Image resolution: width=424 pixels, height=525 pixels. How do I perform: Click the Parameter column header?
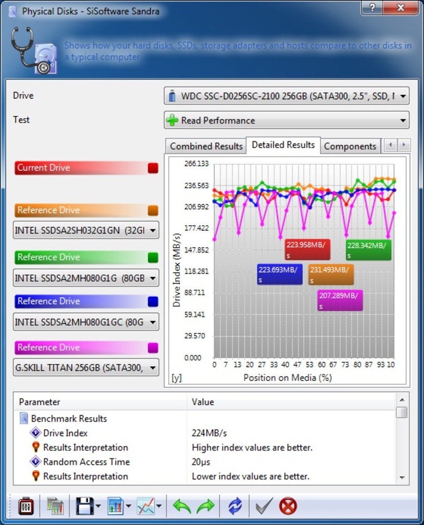[x=101, y=402]
